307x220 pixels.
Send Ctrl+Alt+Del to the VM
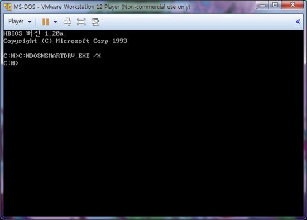(68, 22)
